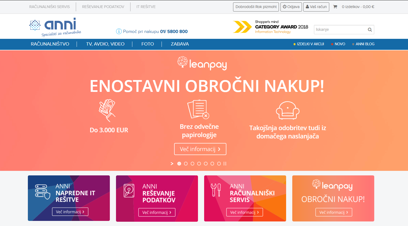Click Več informacij in the main banner
The image size is (408, 226).
coord(200,149)
